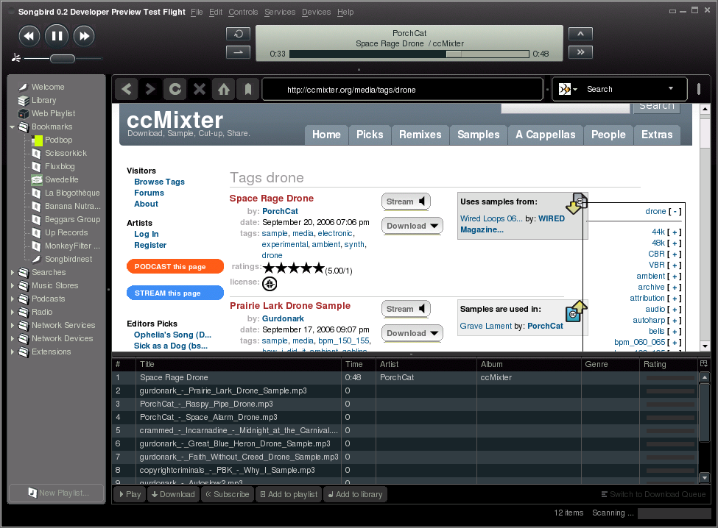This screenshot has width=718, height=528.
Task: Add the 44k tag filter with plus
Action: (674, 232)
